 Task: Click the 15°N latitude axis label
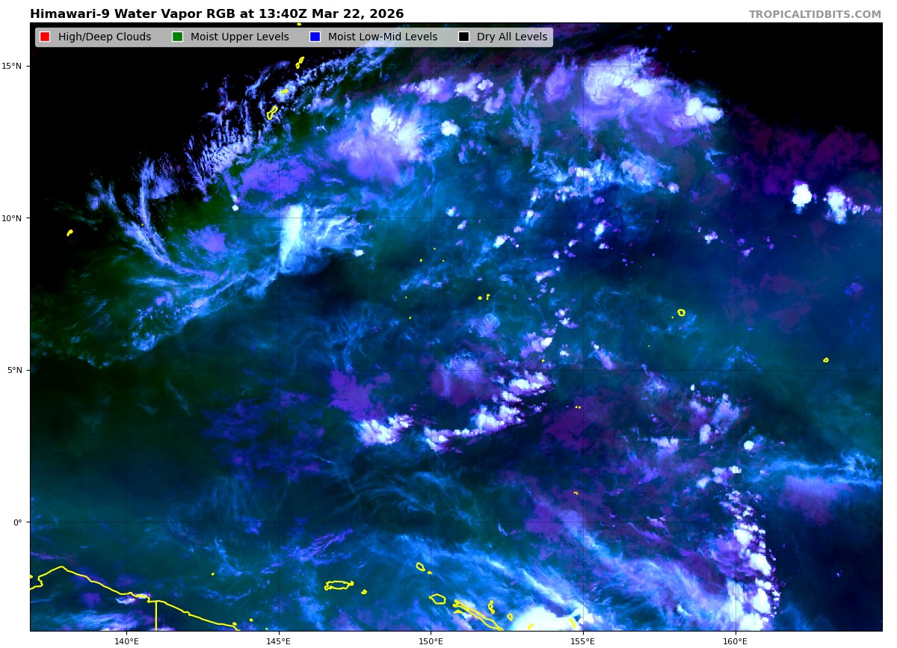[x=11, y=66]
